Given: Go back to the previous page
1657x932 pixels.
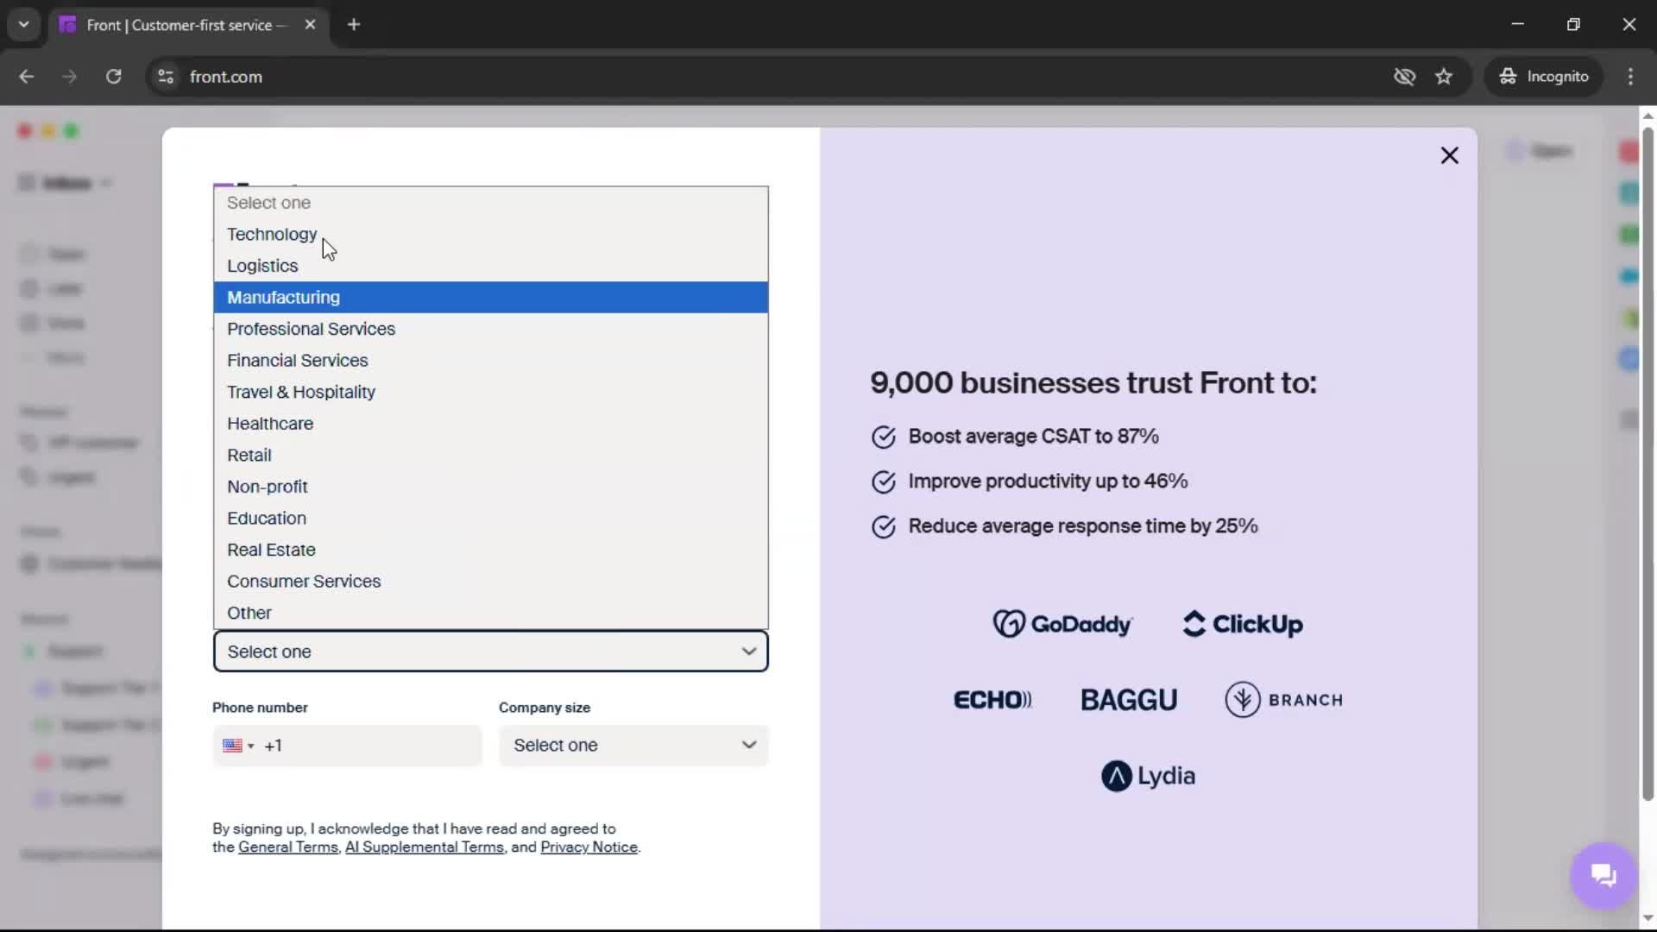Looking at the screenshot, I should click(27, 76).
